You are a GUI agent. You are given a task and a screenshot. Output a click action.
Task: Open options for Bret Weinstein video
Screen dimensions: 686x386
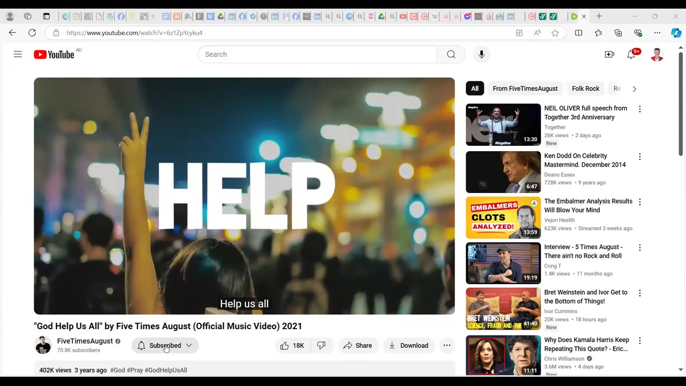coord(639,293)
